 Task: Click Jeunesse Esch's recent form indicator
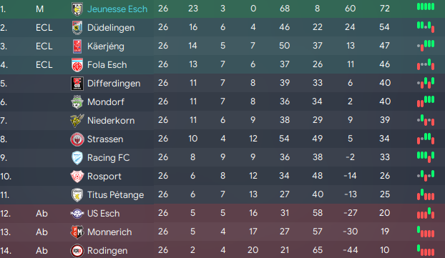coord(426,6)
